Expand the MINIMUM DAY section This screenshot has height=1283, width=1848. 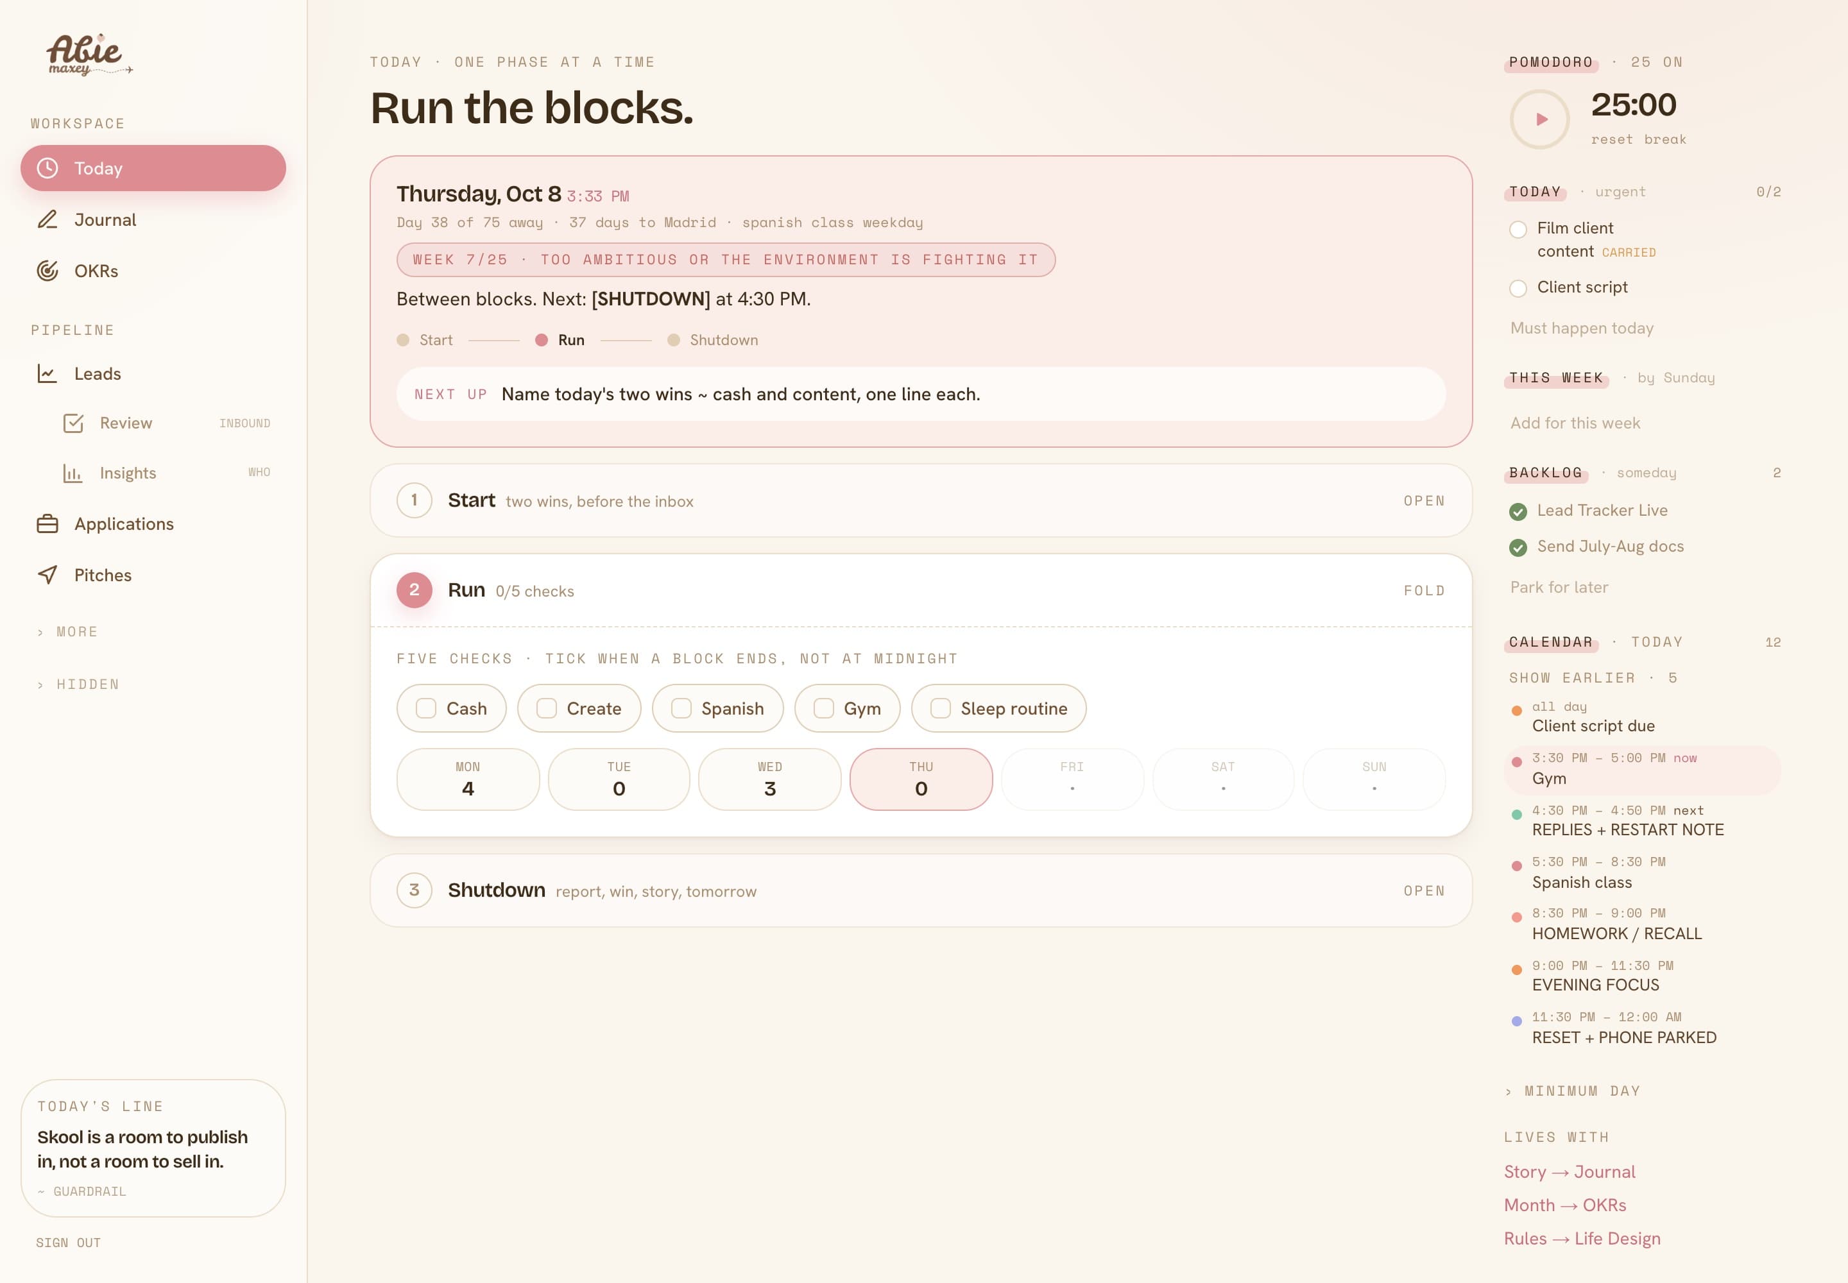[1572, 1091]
